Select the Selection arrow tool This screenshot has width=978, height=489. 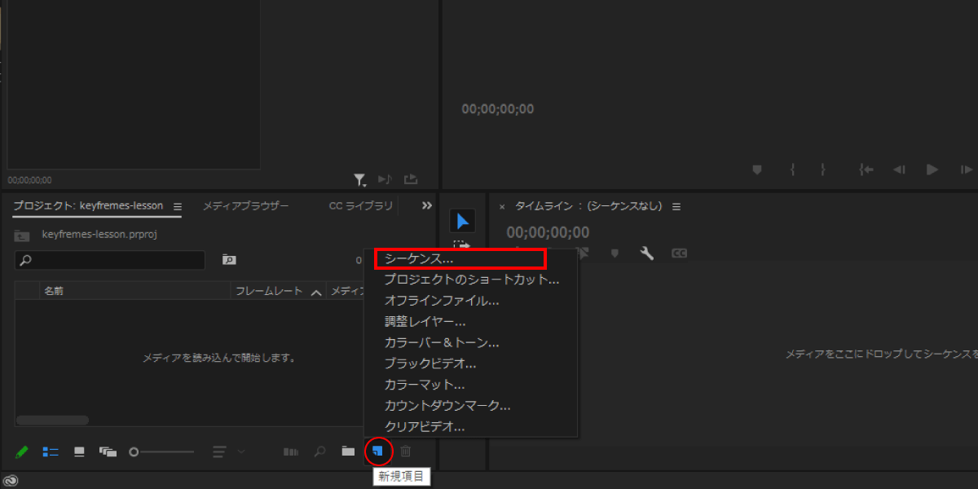coord(463,221)
